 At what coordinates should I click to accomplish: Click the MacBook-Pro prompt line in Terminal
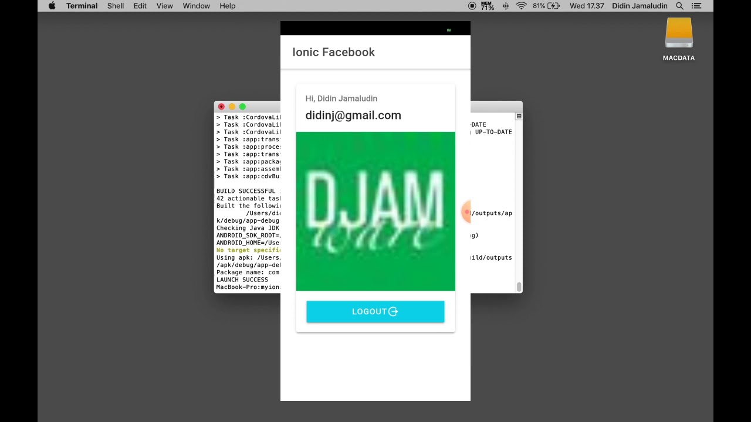point(248,287)
